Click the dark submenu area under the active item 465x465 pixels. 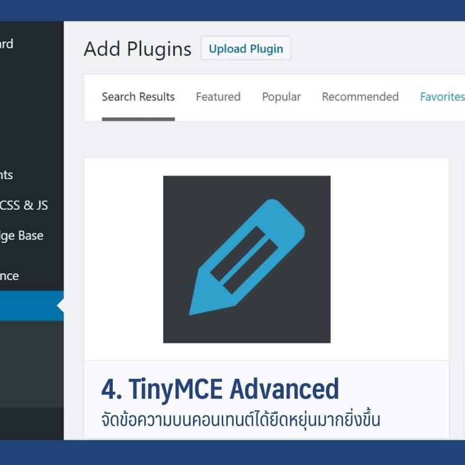coord(32,364)
